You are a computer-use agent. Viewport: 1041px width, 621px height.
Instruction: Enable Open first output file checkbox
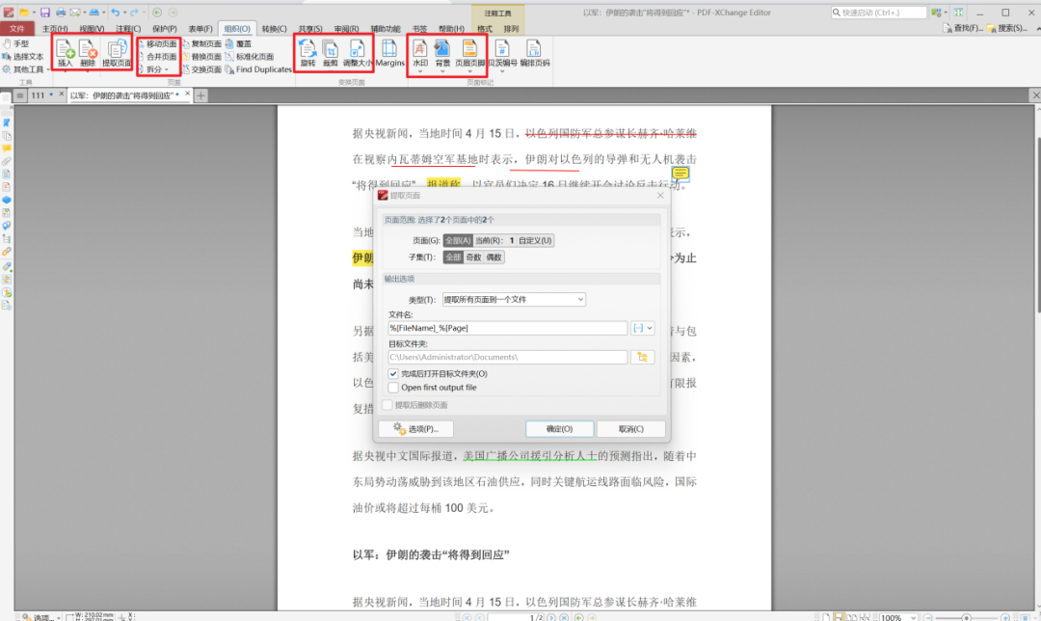(x=393, y=388)
